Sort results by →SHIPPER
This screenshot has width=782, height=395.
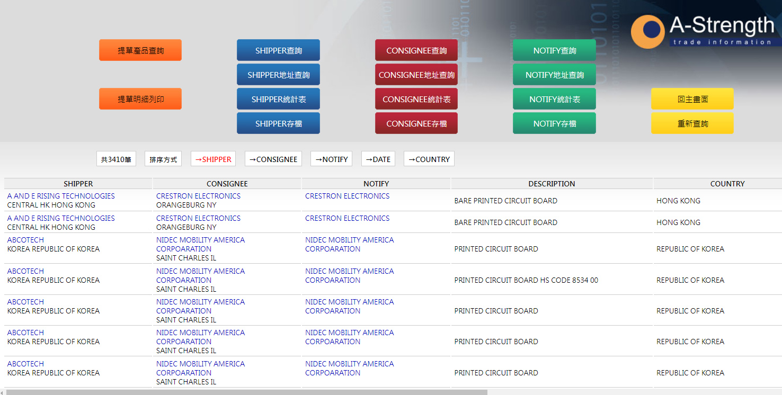click(213, 159)
